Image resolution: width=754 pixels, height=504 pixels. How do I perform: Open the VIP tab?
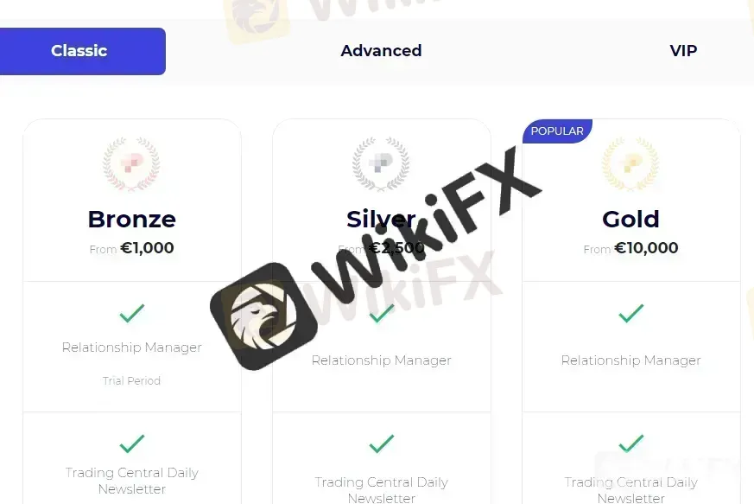click(x=683, y=50)
